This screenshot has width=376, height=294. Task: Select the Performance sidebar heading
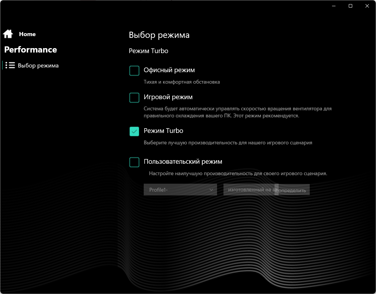point(31,50)
